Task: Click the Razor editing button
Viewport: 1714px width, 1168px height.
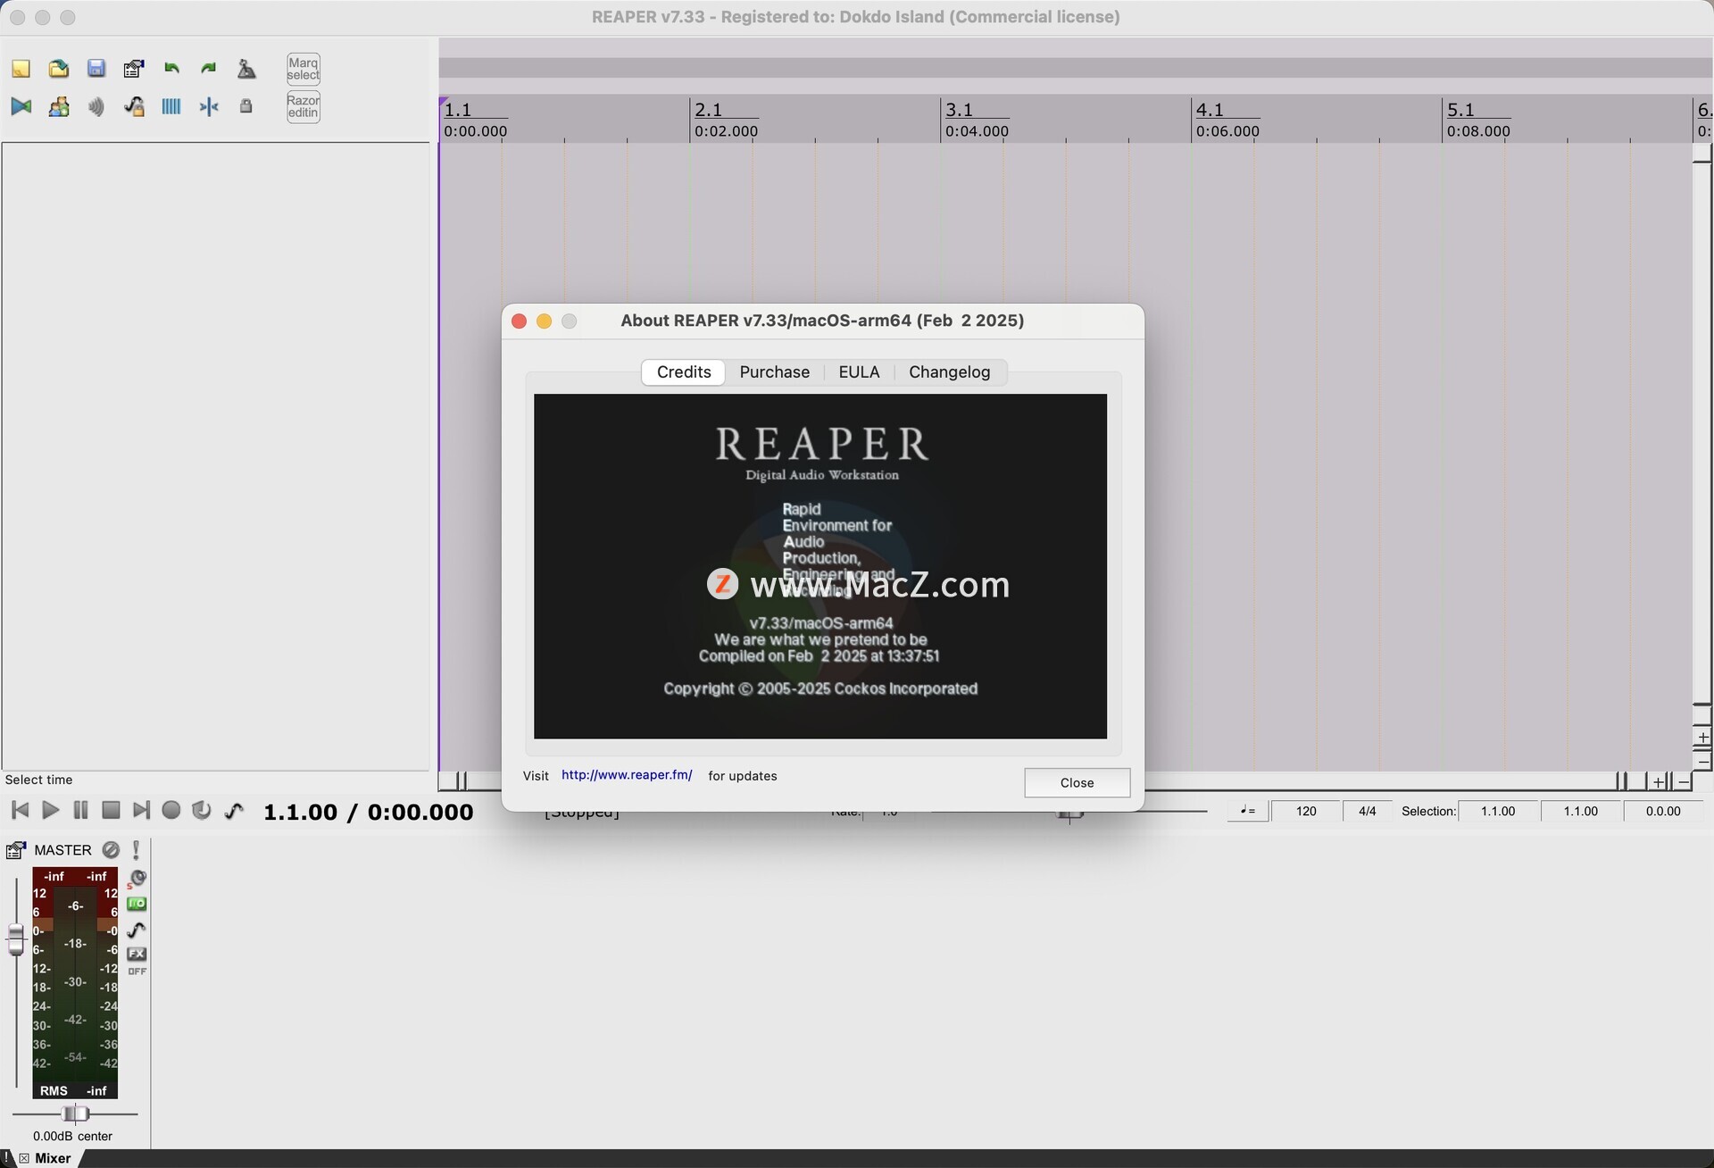Action: pos(304,107)
